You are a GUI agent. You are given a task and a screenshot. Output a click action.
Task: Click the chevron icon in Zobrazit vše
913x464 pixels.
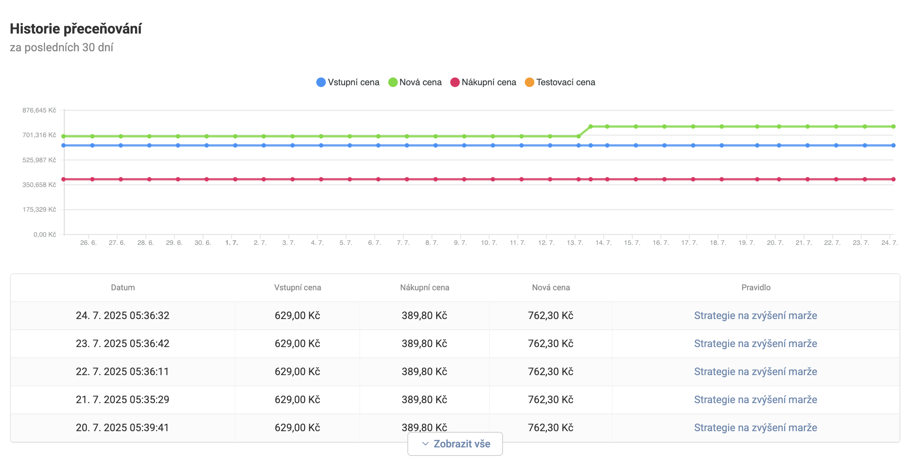(x=425, y=444)
